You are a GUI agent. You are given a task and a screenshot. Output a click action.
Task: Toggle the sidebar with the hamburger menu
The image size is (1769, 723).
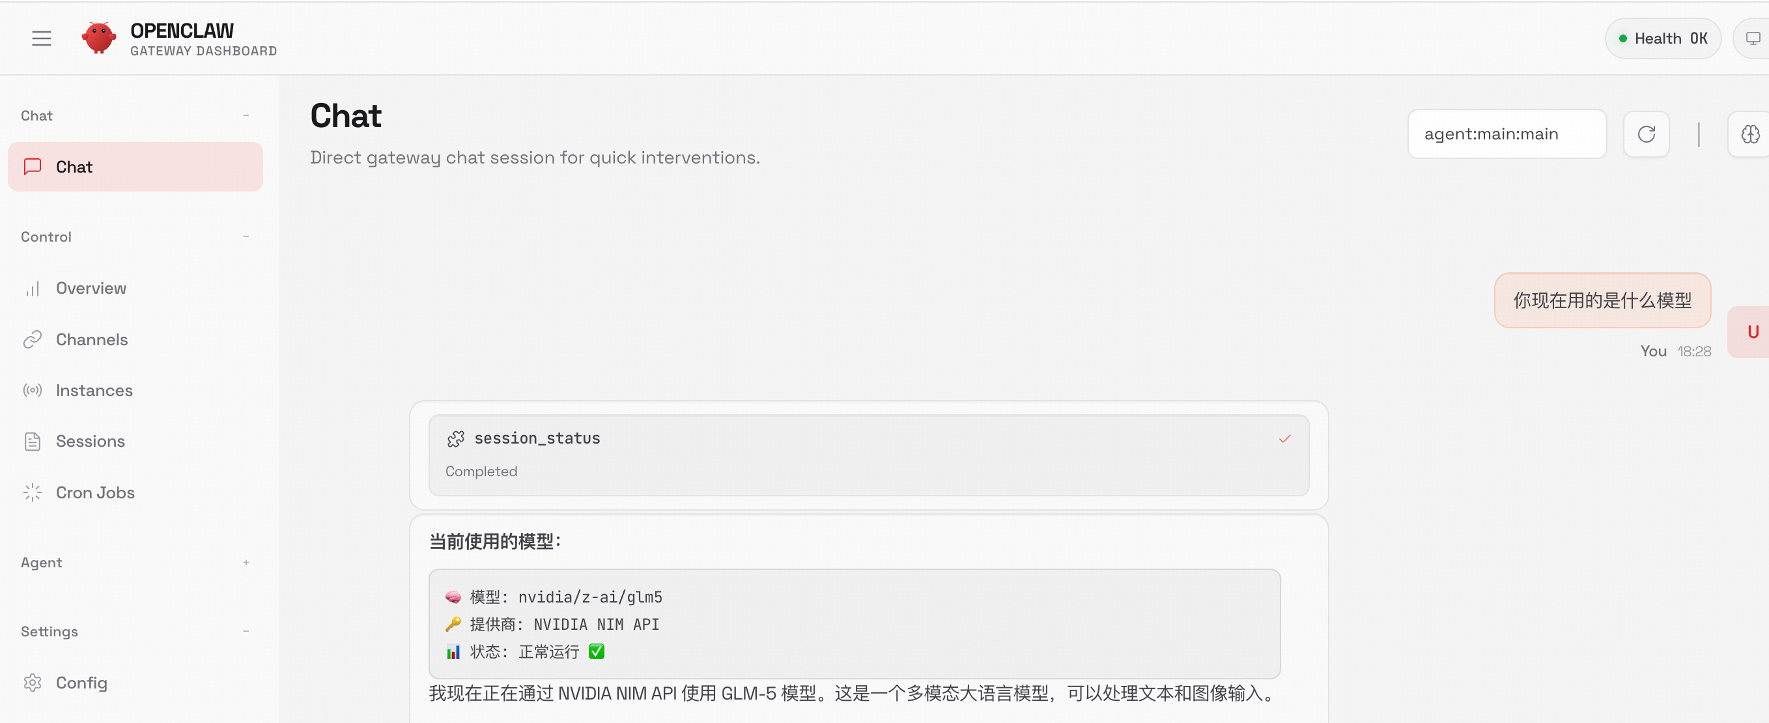[41, 38]
